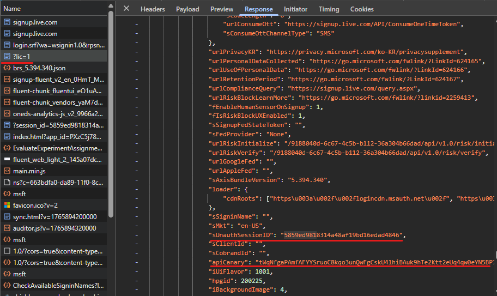Click the file icon beside main.min.js
Viewport: 497px width, 296px height.
(x=7, y=171)
